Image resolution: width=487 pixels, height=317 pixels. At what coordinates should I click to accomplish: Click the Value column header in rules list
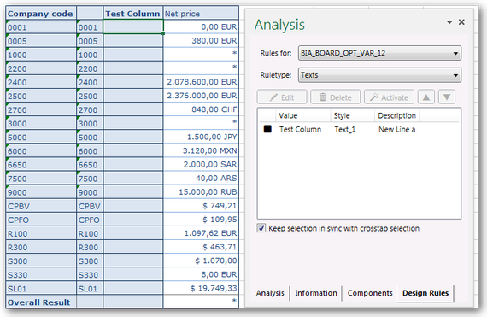click(x=302, y=115)
